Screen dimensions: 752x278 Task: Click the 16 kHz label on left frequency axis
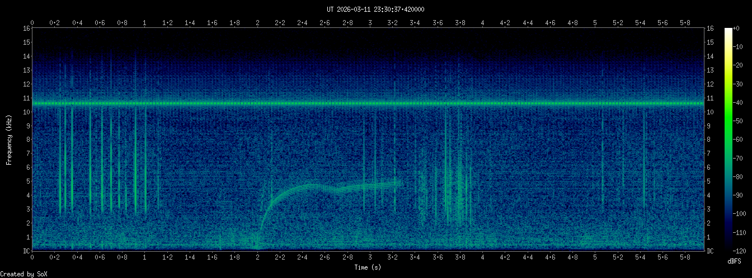coord(26,28)
